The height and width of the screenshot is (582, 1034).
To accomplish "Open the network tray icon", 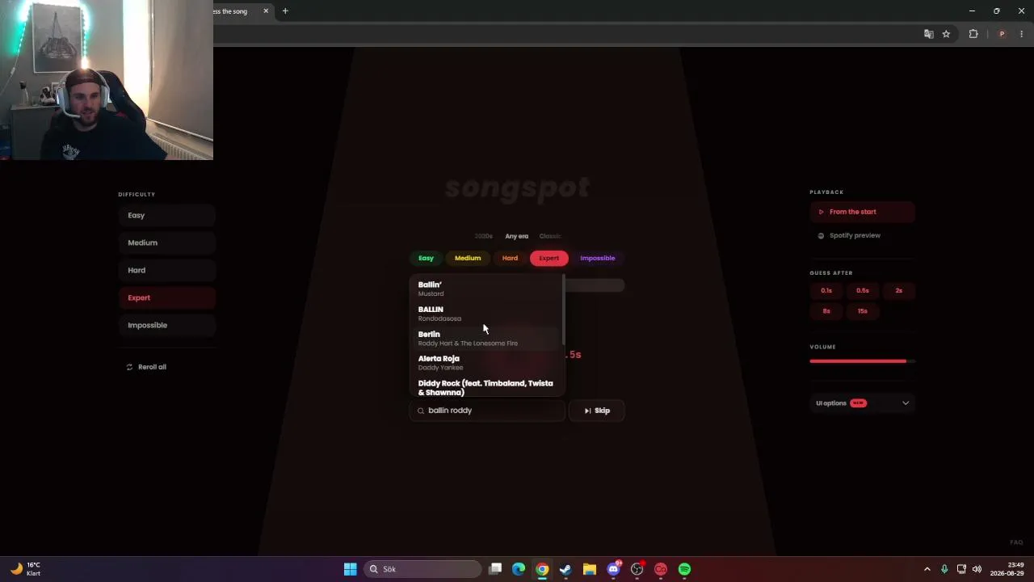I will [x=961, y=569].
